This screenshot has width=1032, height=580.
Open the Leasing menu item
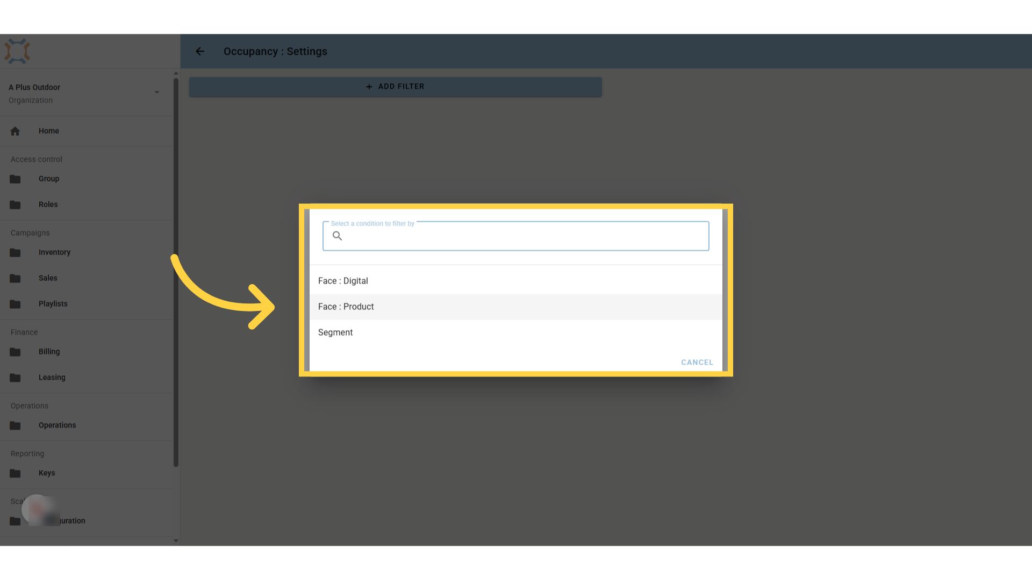coord(86,378)
